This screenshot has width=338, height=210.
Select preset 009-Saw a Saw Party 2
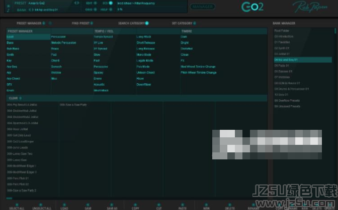coord(22,190)
